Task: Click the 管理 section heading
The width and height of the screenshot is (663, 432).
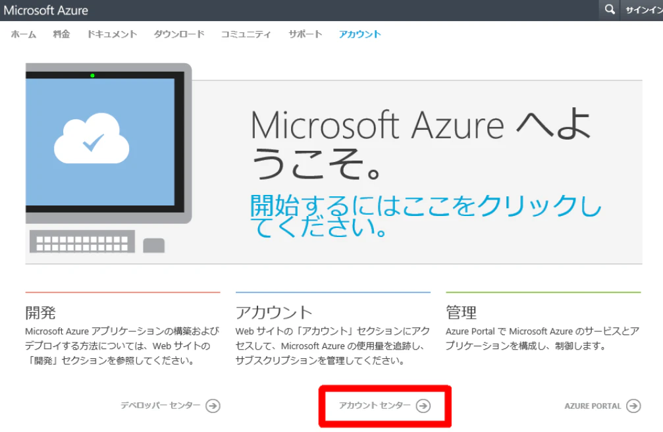Action: coord(461,313)
